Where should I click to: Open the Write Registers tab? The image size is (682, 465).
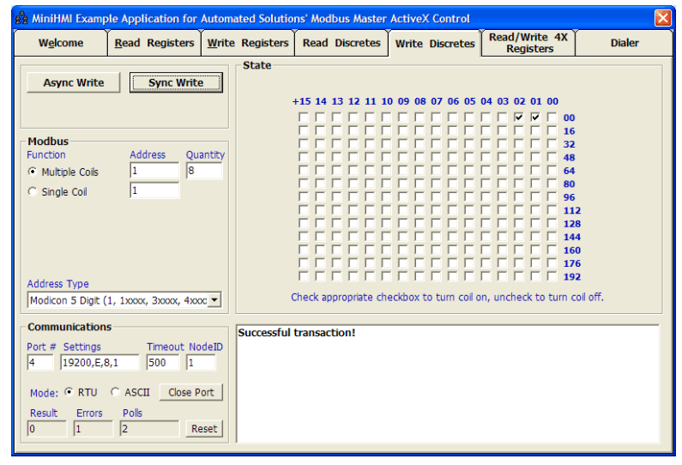click(248, 43)
